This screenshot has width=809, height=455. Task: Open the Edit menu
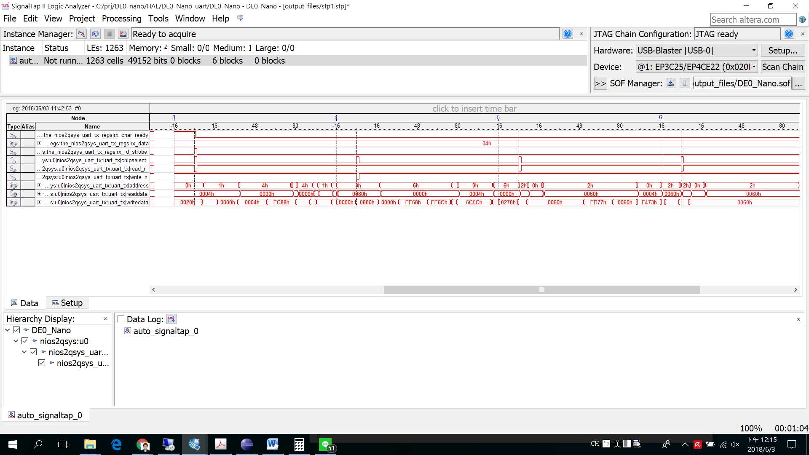(x=30, y=19)
